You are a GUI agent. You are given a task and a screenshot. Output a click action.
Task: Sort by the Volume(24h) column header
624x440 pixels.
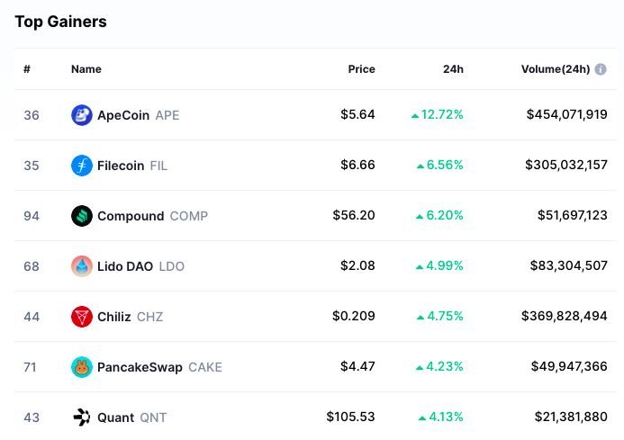point(555,69)
